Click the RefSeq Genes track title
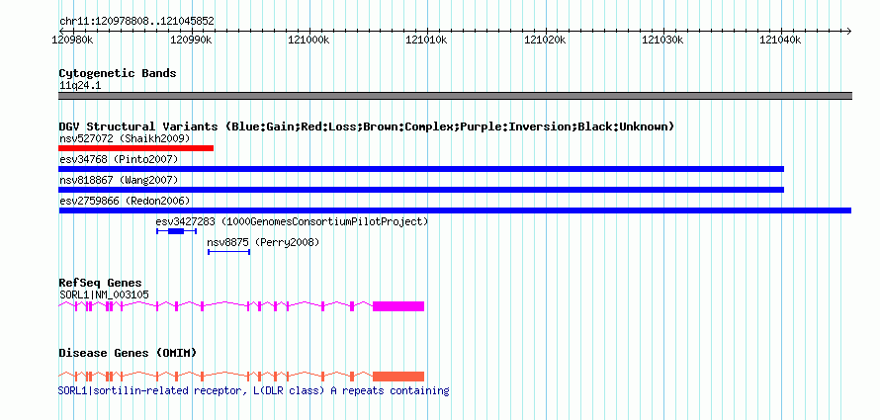The height and width of the screenshot is (420, 880). pos(101,283)
